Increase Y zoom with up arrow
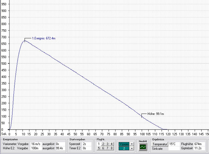The width and height of the screenshot is (209, 154). (x=132, y=144)
